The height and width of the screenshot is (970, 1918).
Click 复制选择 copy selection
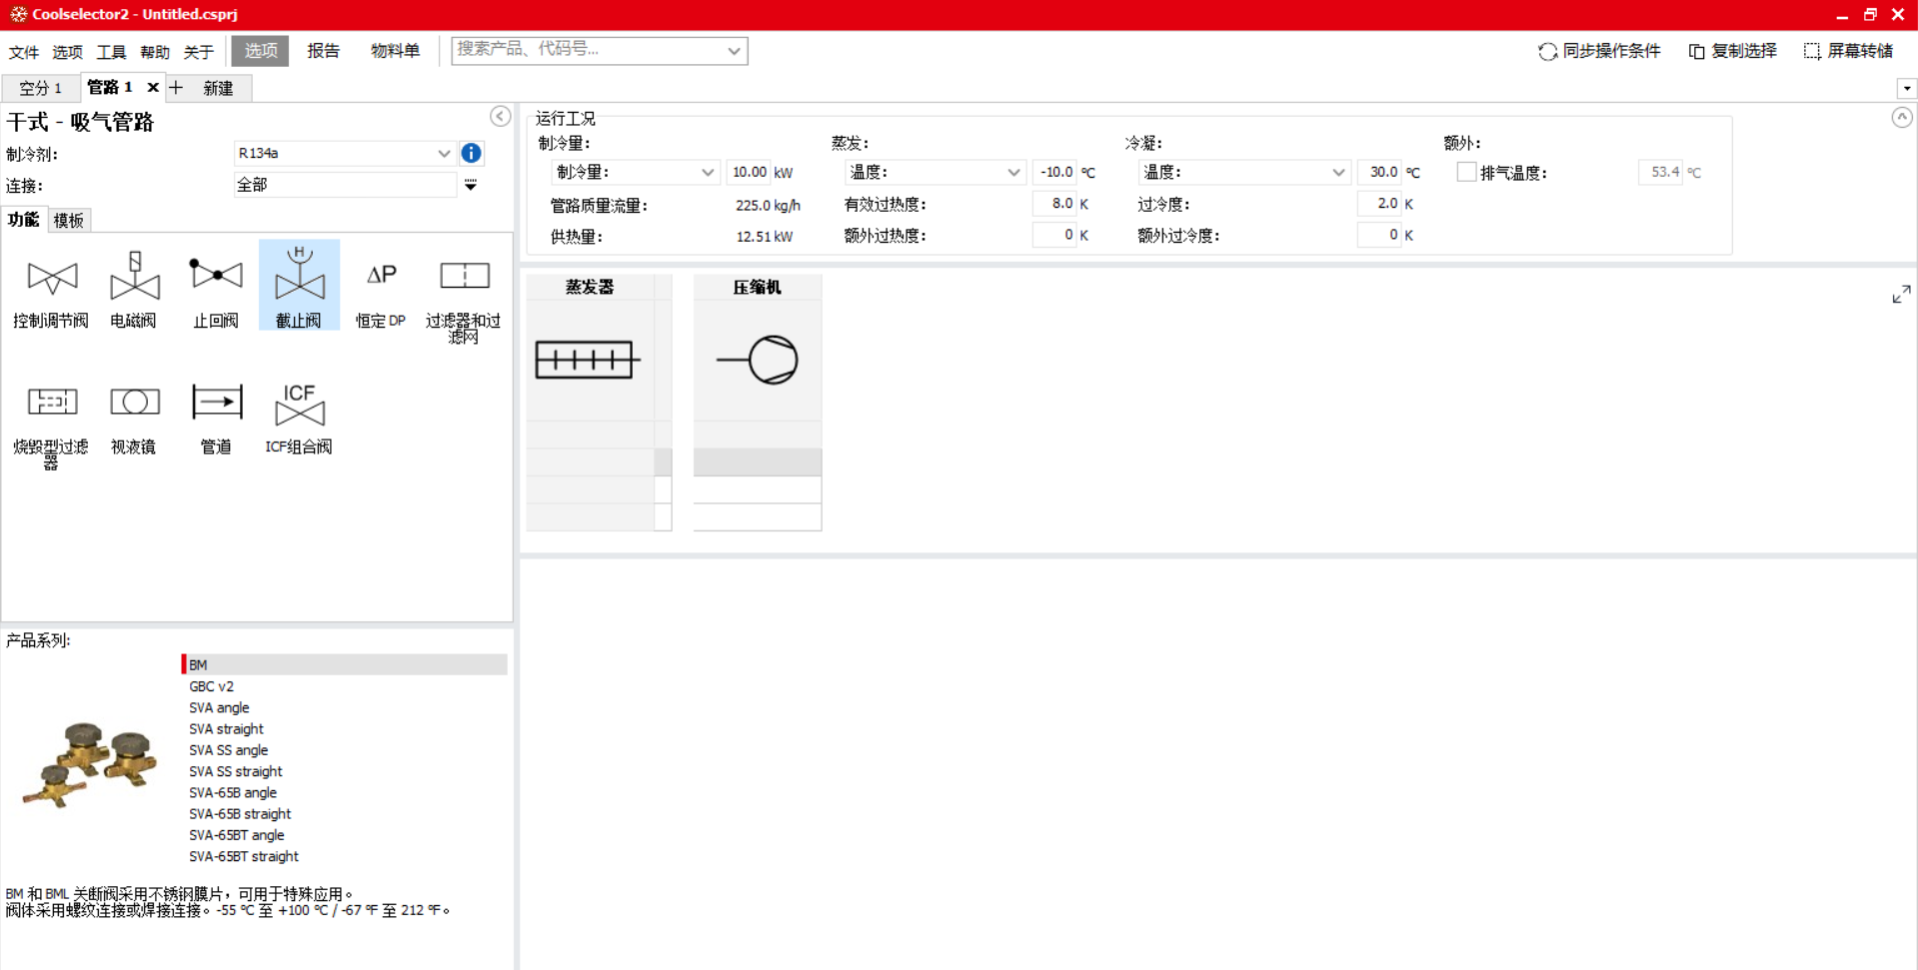tap(1733, 51)
